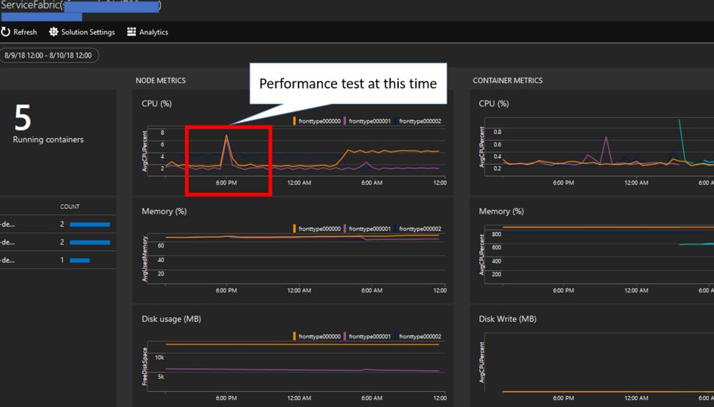Toggle fronttype000002 legend in node CPU chart
714x407 pixels.
[418, 121]
